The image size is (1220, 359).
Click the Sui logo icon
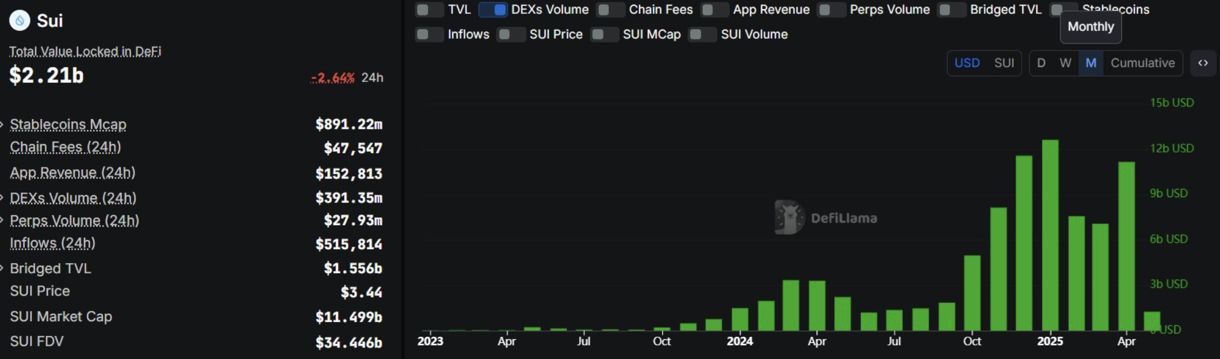click(x=20, y=21)
